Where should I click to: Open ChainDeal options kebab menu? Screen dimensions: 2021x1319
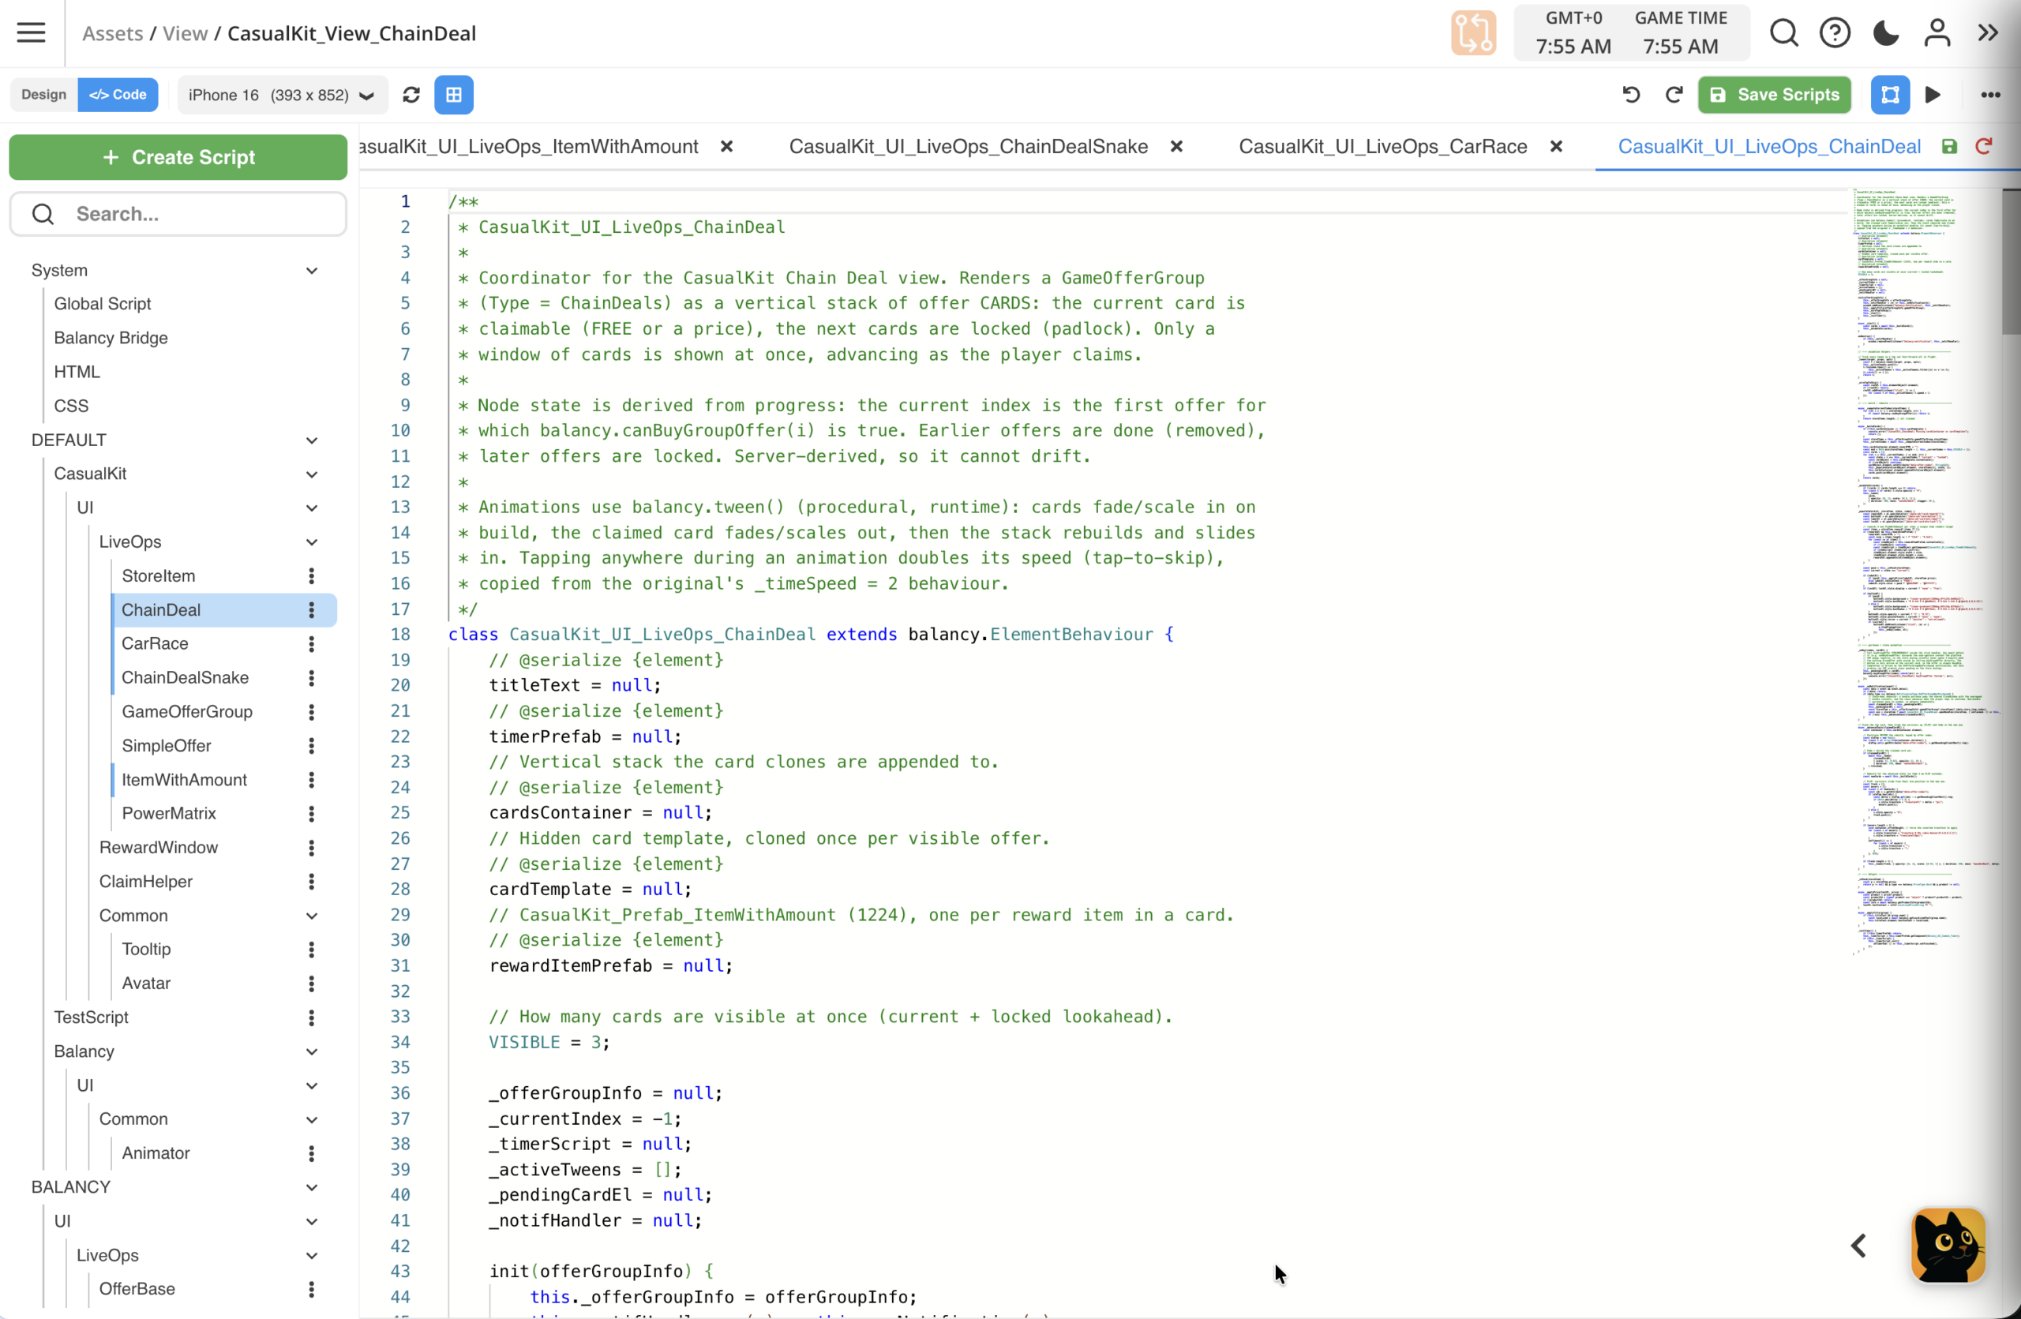pyautogui.click(x=312, y=610)
